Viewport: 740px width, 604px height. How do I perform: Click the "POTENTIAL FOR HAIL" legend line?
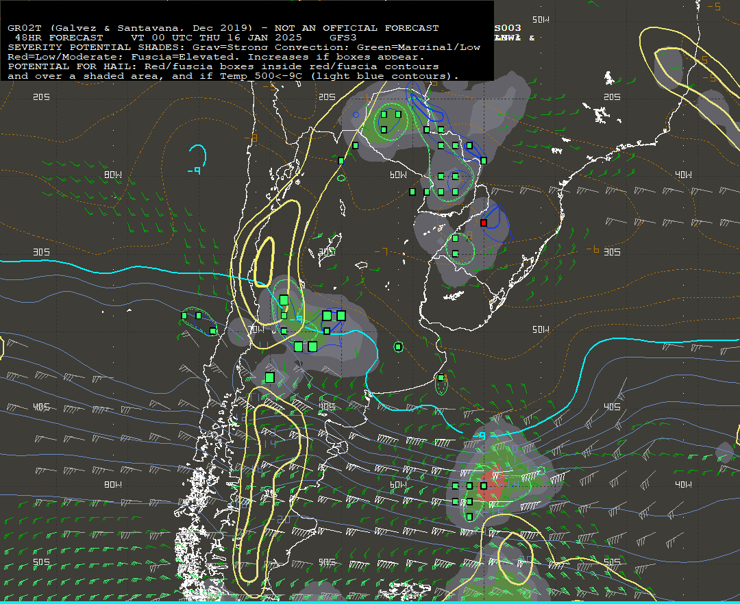click(223, 66)
